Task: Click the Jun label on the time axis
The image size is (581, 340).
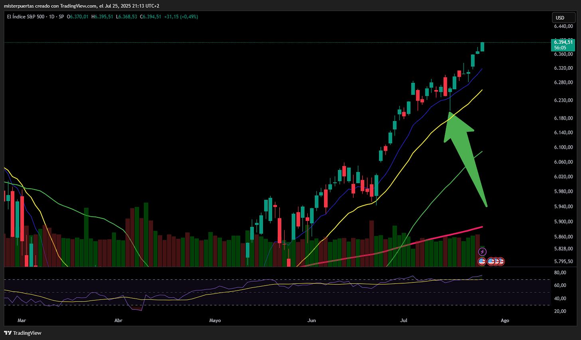Action: (x=312, y=320)
